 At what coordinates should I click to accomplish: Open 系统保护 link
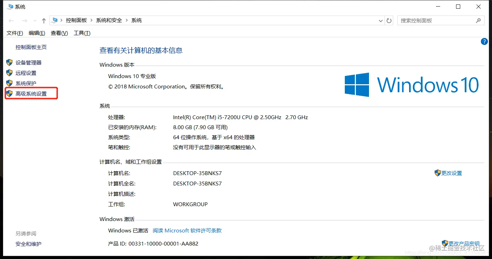pyautogui.click(x=26, y=83)
